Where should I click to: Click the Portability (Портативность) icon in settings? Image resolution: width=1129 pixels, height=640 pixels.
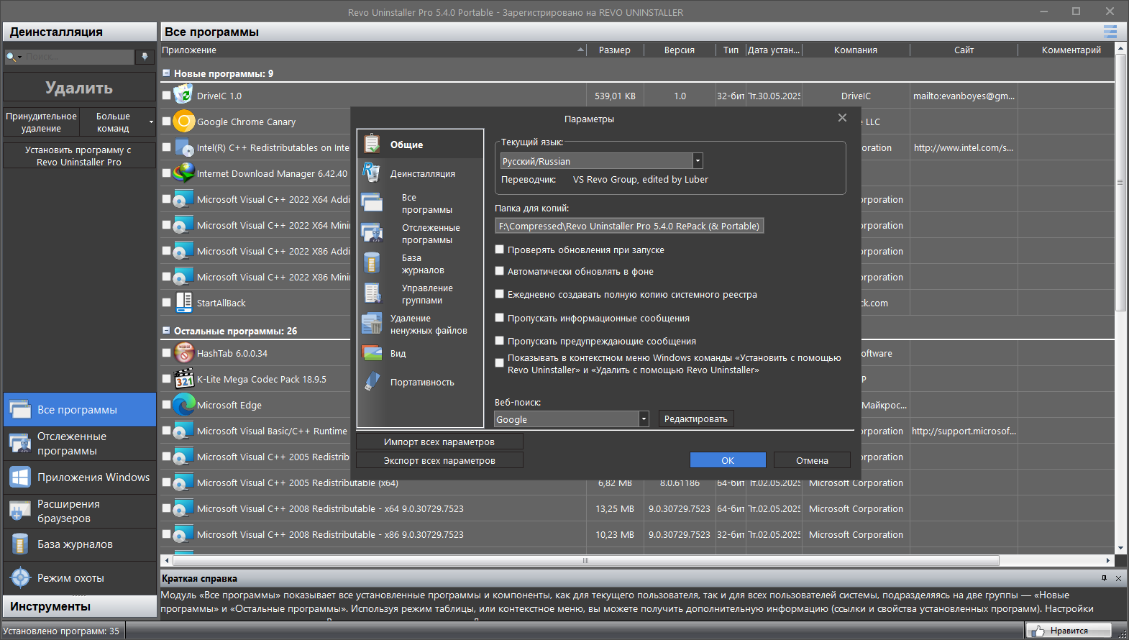(372, 382)
